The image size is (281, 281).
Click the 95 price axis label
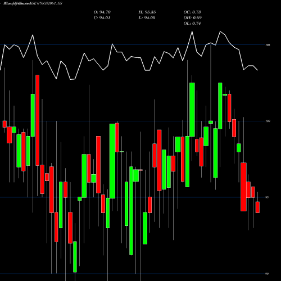(267, 197)
